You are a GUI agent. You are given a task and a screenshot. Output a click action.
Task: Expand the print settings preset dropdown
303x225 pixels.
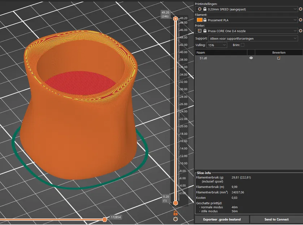[295, 9]
